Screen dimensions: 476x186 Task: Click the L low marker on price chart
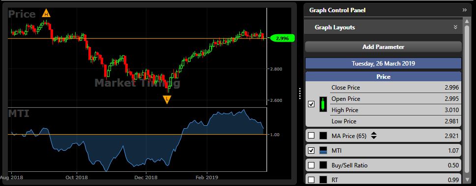tap(167, 99)
